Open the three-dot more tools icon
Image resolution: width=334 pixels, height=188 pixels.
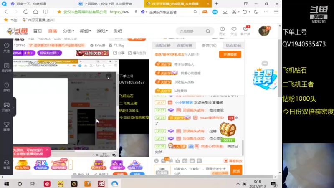point(266,12)
